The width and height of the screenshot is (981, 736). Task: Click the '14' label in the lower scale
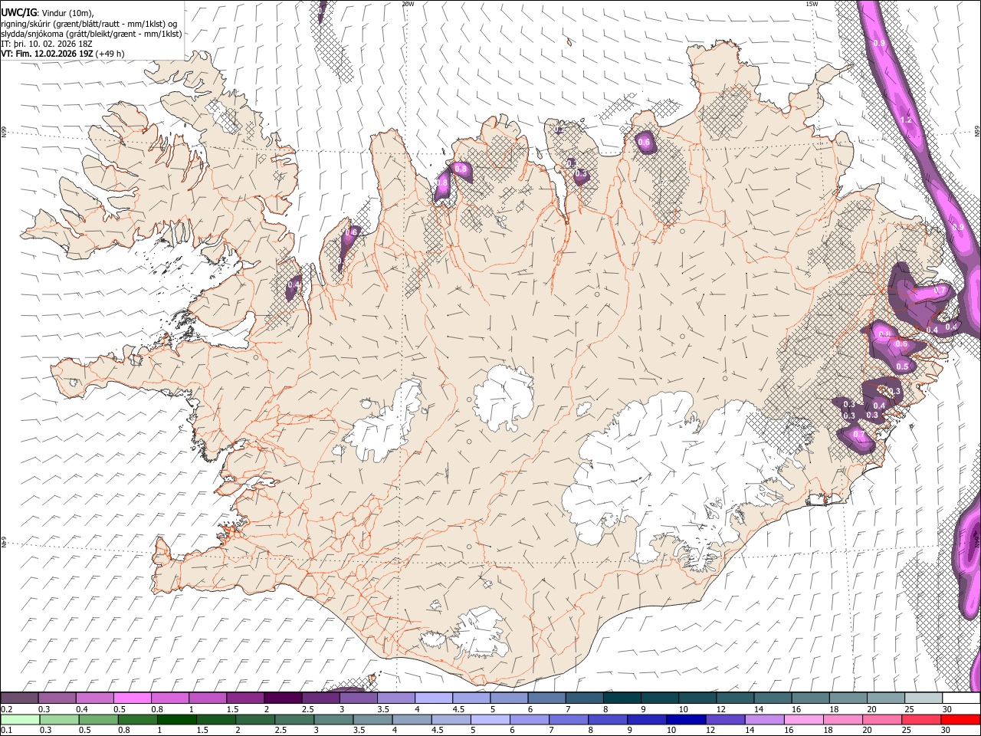tap(750, 730)
